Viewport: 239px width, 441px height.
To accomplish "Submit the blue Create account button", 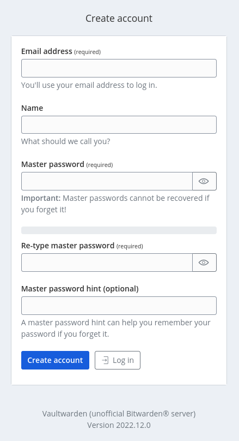I will (56, 360).
